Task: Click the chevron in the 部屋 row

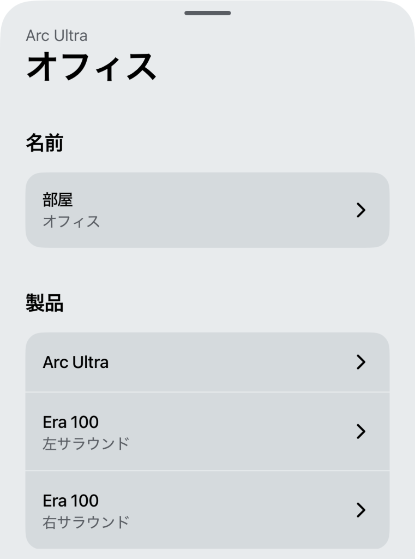Action: coord(360,210)
